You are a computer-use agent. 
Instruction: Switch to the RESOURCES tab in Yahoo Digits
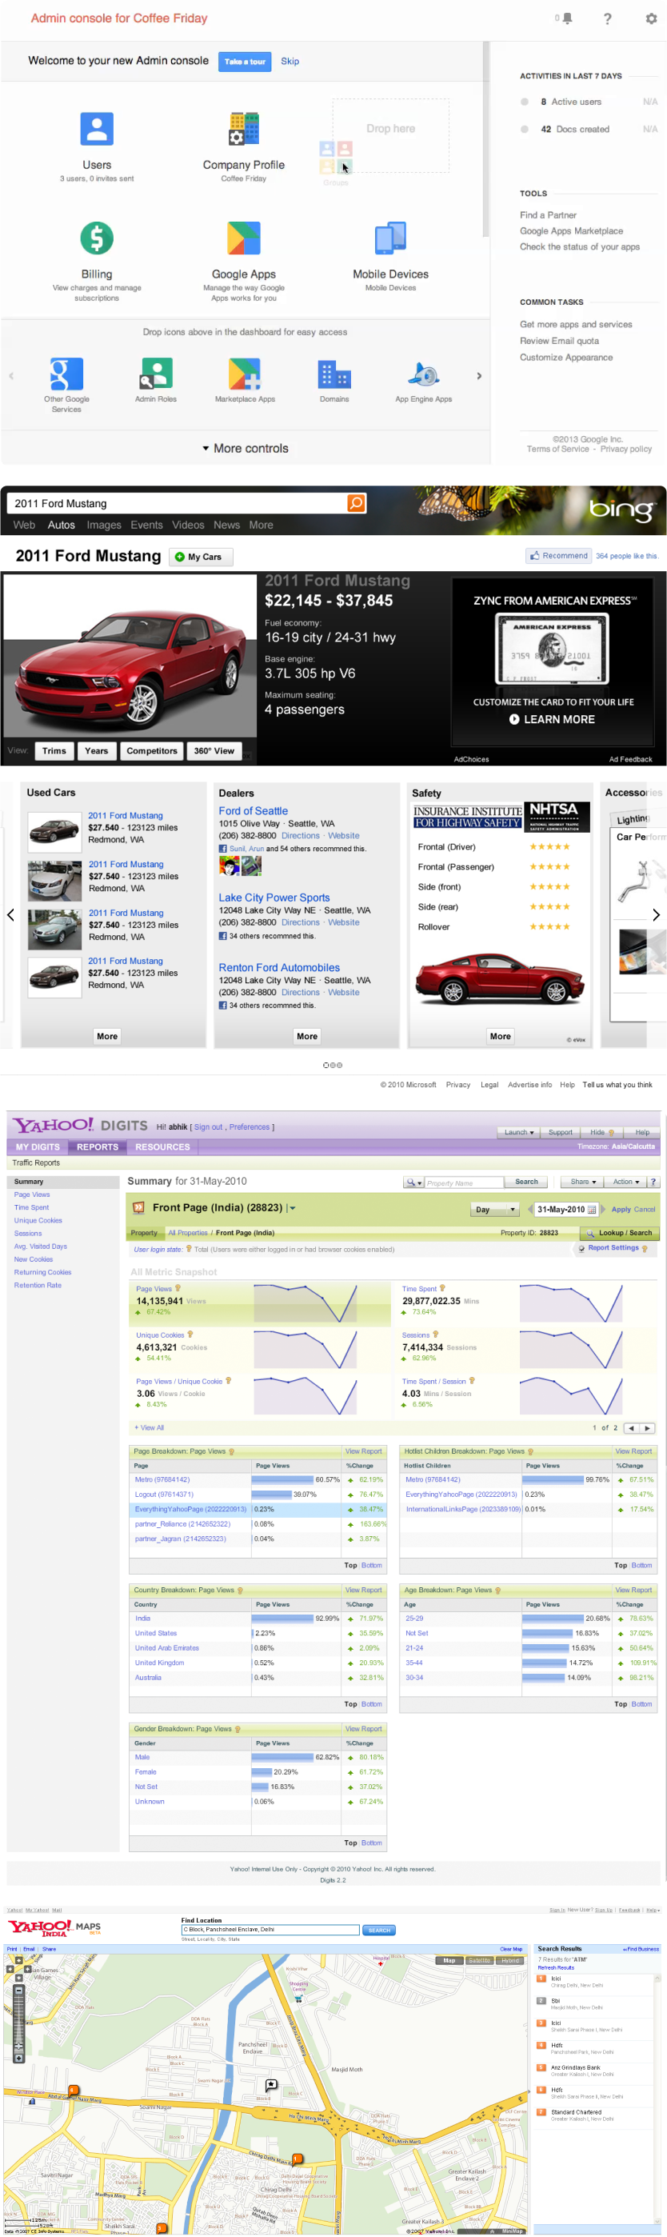162,1147
